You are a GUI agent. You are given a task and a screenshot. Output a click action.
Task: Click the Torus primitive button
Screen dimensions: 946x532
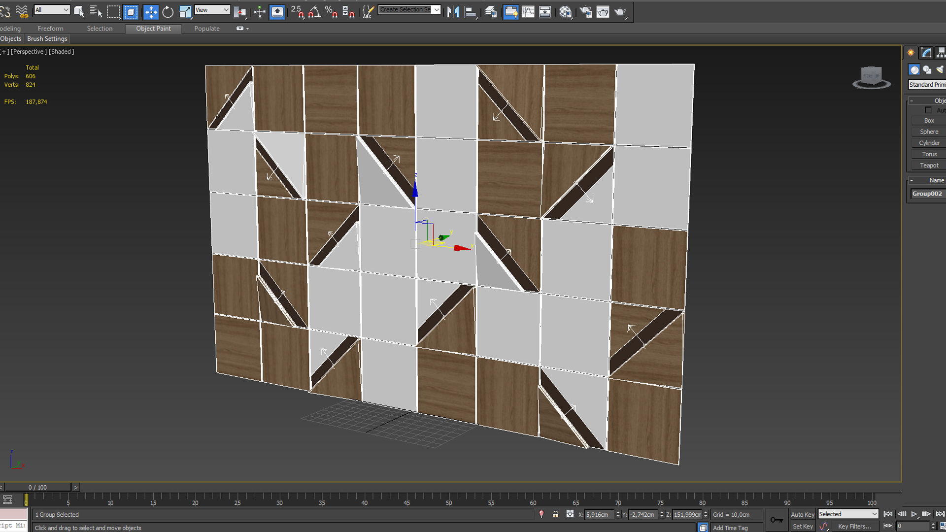pyautogui.click(x=929, y=155)
